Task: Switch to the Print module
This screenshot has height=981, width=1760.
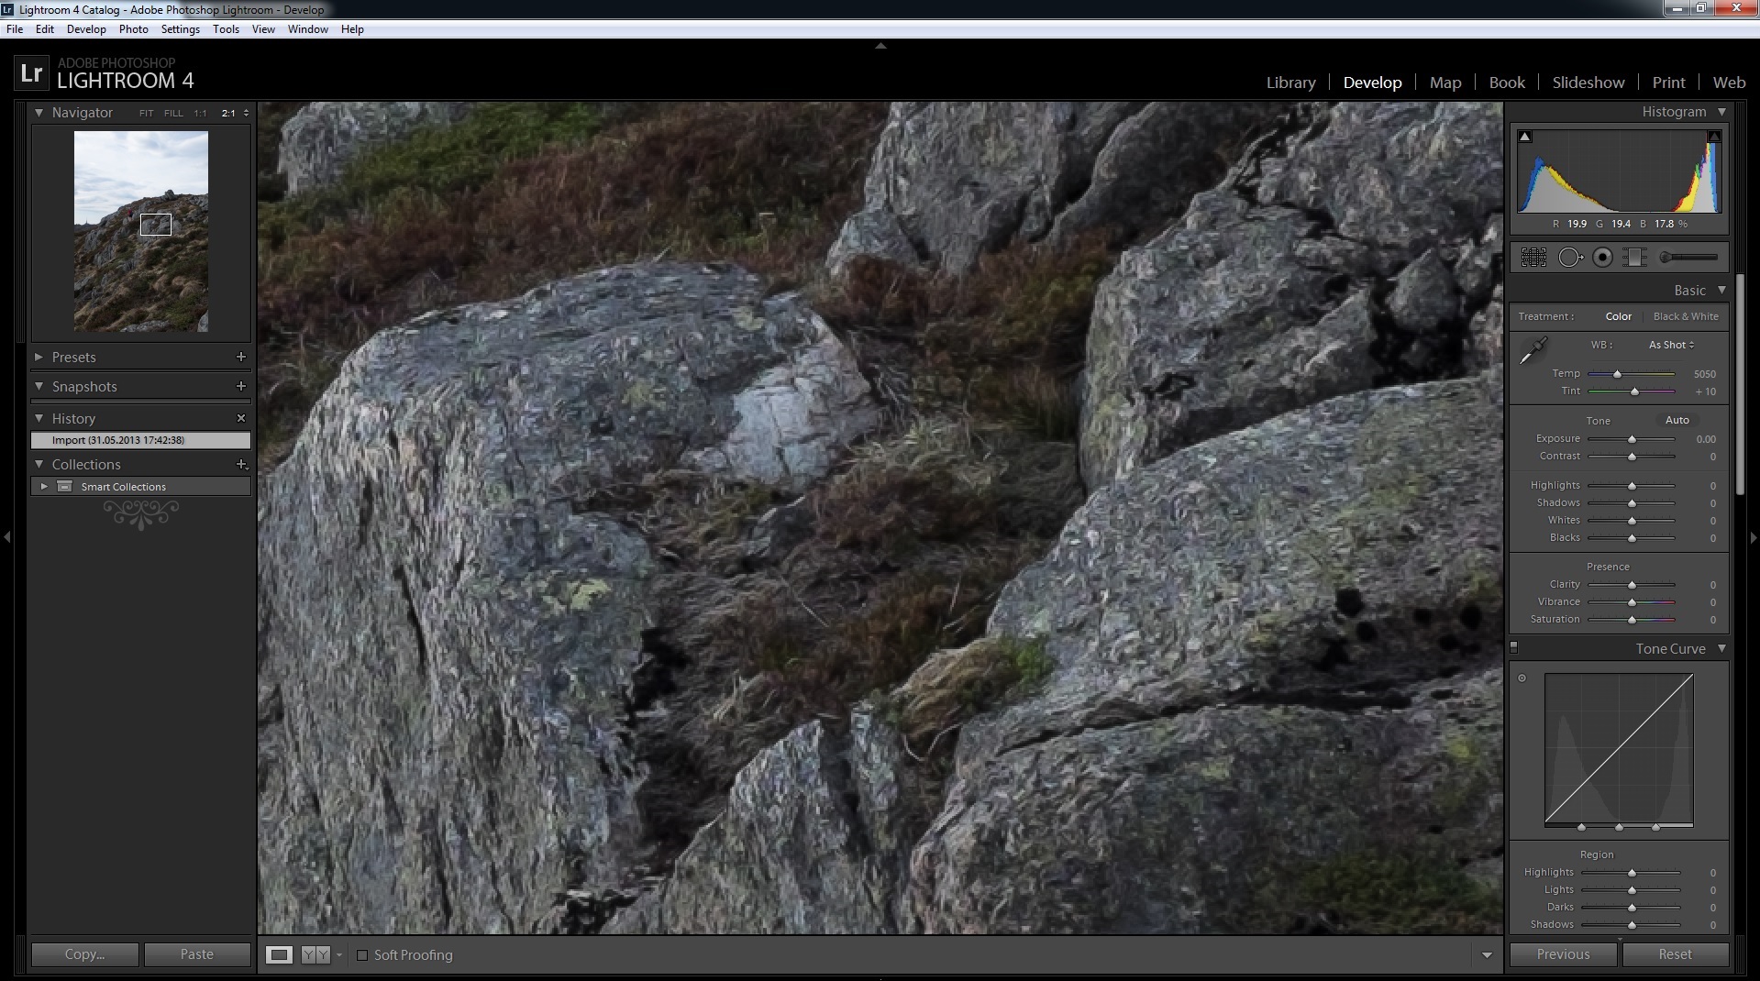Action: 1669,83
